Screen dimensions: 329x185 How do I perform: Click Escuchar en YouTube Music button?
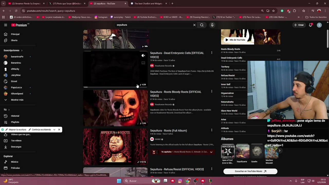point(250,171)
